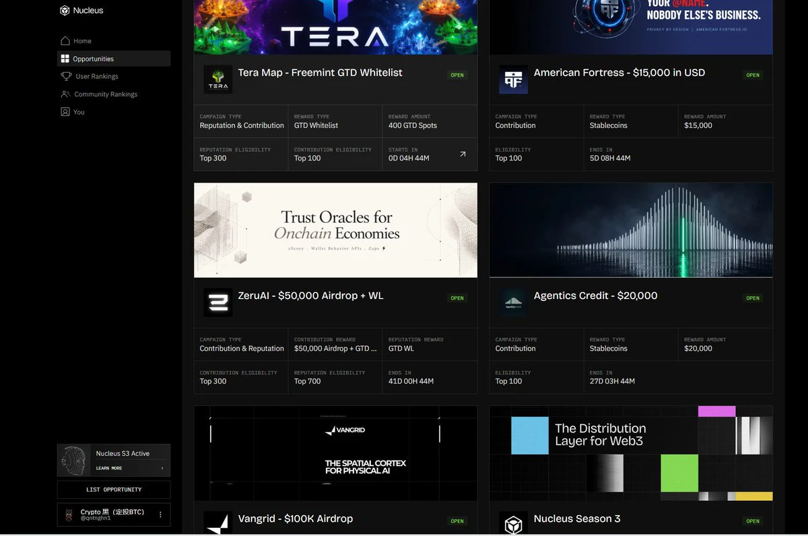The width and height of the screenshot is (808, 536).
Task: Click the Nucleus cube logo icon
Action: coord(65,11)
